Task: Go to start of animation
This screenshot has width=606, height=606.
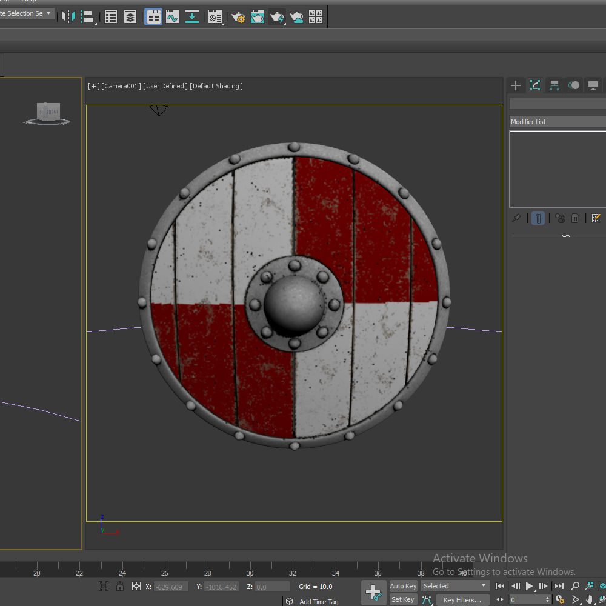Action: point(500,586)
